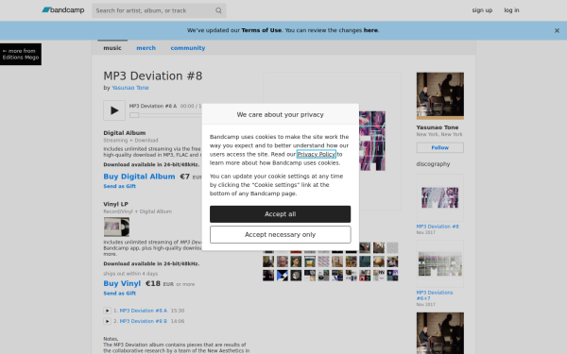567x354 pixels.
Task: Open the 'here' changes link
Action: [370, 30]
